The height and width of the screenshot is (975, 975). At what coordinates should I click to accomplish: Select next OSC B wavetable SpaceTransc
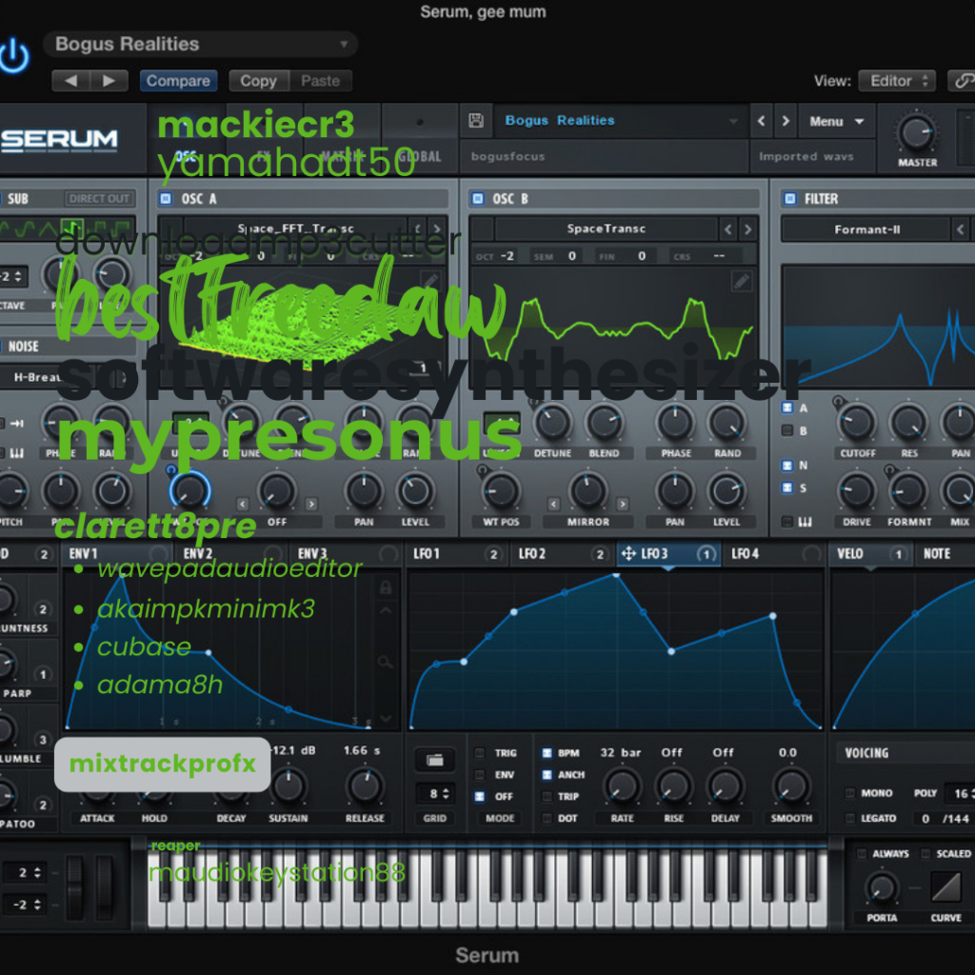[x=748, y=229]
